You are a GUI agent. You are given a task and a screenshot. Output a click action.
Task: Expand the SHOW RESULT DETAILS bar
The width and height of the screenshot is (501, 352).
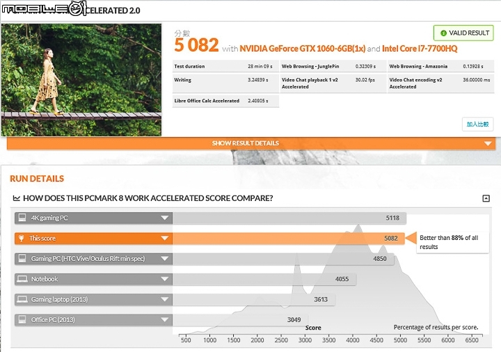(x=251, y=143)
